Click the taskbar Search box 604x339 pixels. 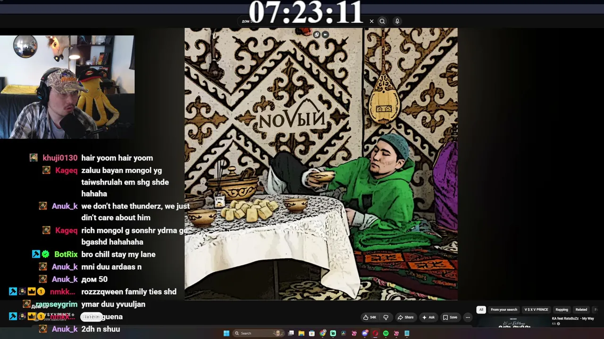tap(259, 333)
